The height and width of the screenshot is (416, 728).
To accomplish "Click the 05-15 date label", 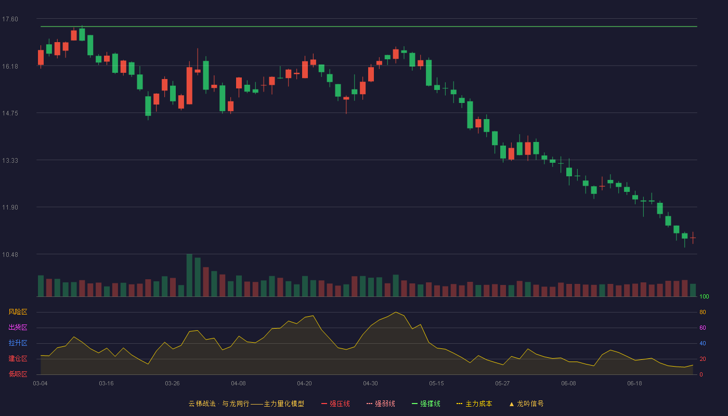I will (x=436, y=383).
